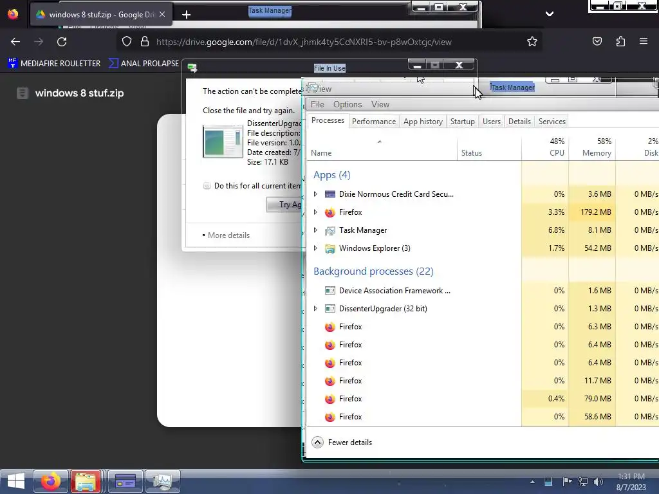659x494 pixels.
Task: Open the list all tabs chevron
Action: tap(550, 14)
